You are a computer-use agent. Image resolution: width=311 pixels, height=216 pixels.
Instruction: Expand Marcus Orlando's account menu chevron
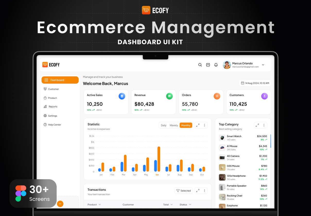[x=263, y=65]
